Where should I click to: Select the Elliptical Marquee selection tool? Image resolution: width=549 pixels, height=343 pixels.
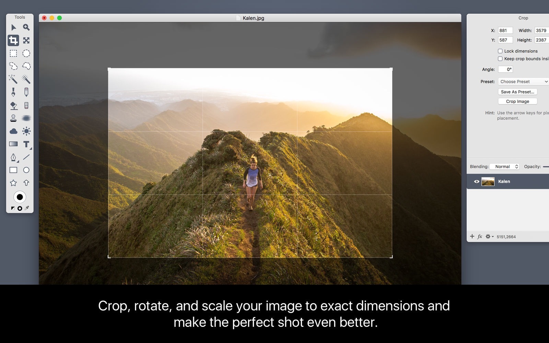click(26, 54)
